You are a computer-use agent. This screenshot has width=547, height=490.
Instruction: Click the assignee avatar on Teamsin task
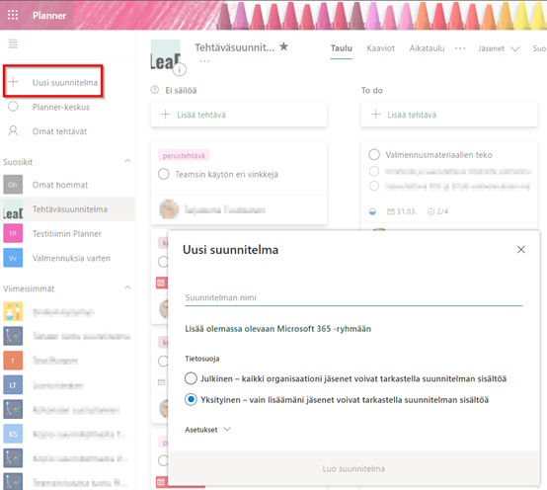coord(169,209)
